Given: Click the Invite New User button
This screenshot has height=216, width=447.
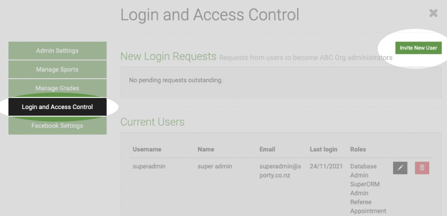Looking at the screenshot, I should point(418,48).
